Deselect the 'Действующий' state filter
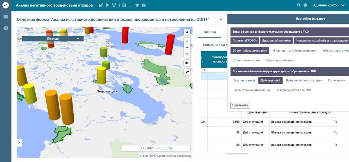 tap(270, 80)
